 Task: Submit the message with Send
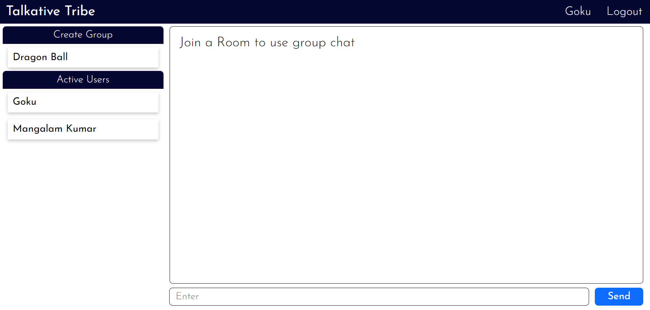(619, 296)
